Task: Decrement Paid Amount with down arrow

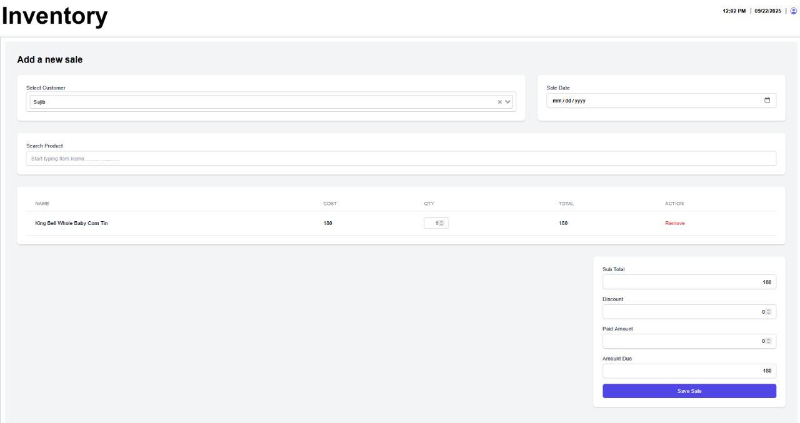Action: 769,343
